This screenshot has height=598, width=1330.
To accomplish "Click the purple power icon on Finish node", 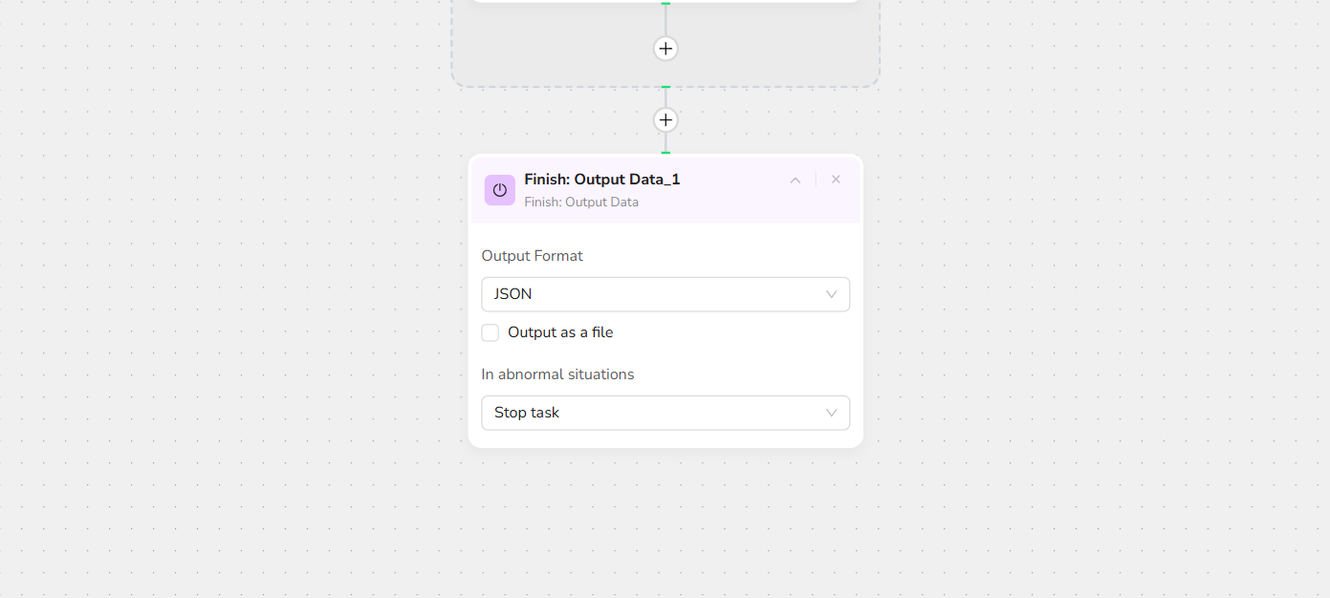I will (x=499, y=190).
